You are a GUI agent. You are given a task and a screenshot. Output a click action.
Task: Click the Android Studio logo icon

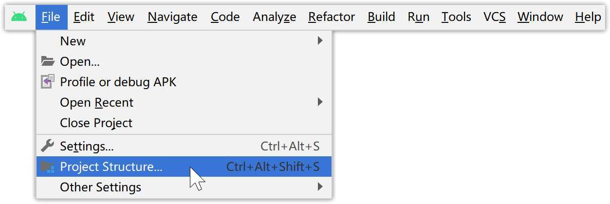point(19,17)
